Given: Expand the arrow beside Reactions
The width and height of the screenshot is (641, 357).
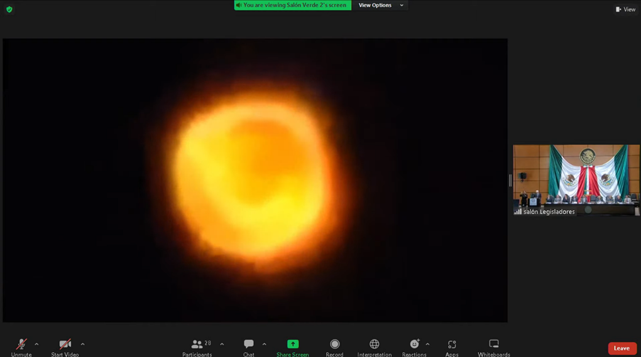Looking at the screenshot, I should coord(427,344).
